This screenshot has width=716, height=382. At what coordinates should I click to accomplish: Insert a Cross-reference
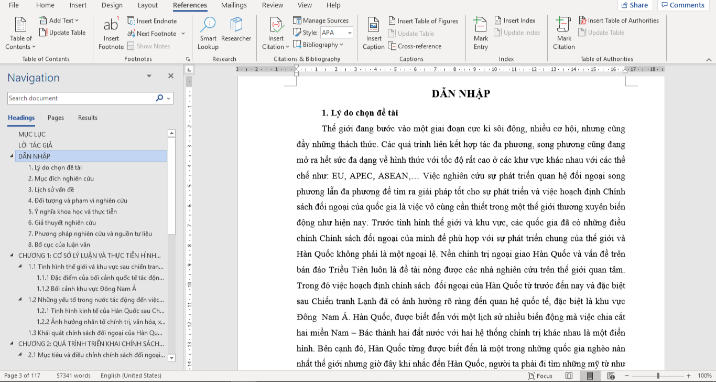pos(415,46)
